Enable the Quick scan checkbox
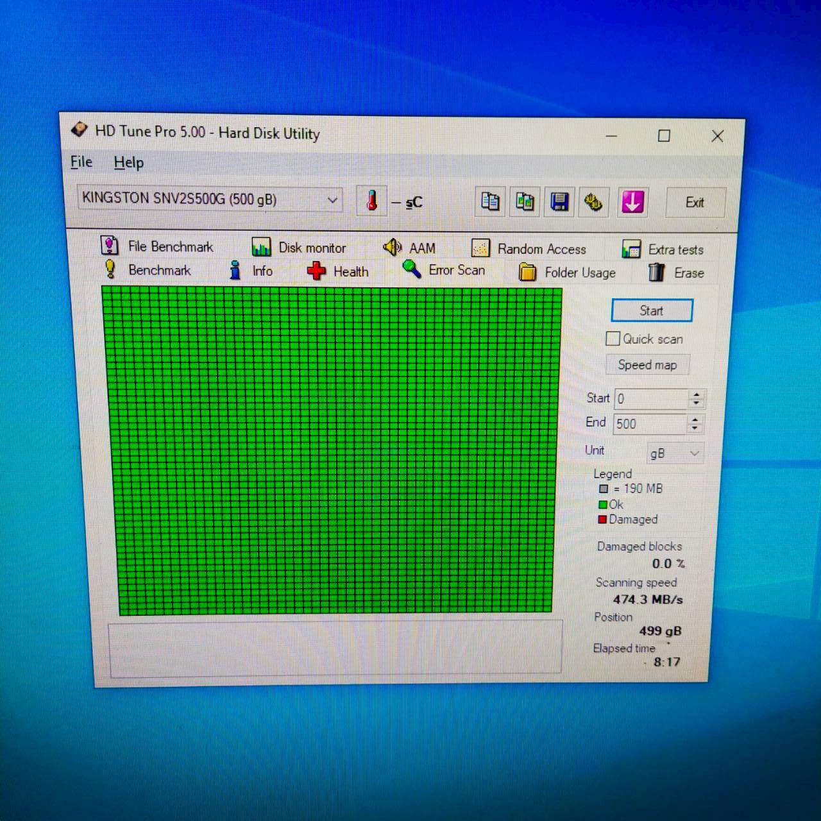The height and width of the screenshot is (821, 821). [x=613, y=339]
